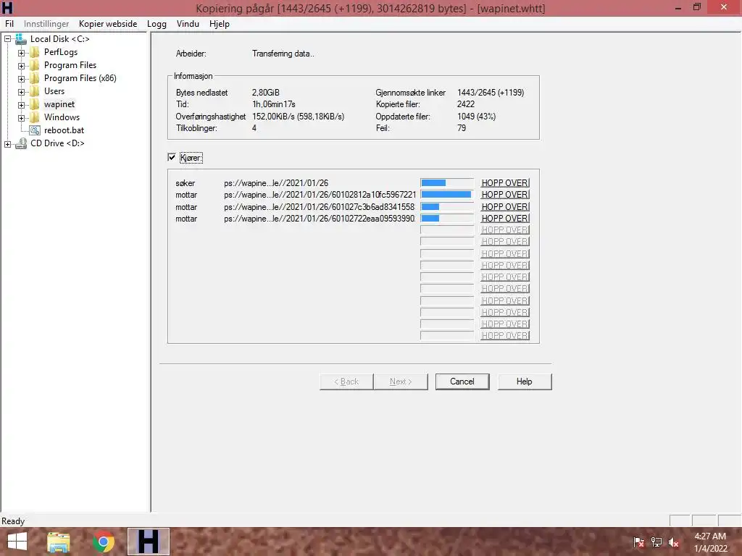Open the Logg menu
Viewport: 742px width, 556px height.
[x=157, y=24]
